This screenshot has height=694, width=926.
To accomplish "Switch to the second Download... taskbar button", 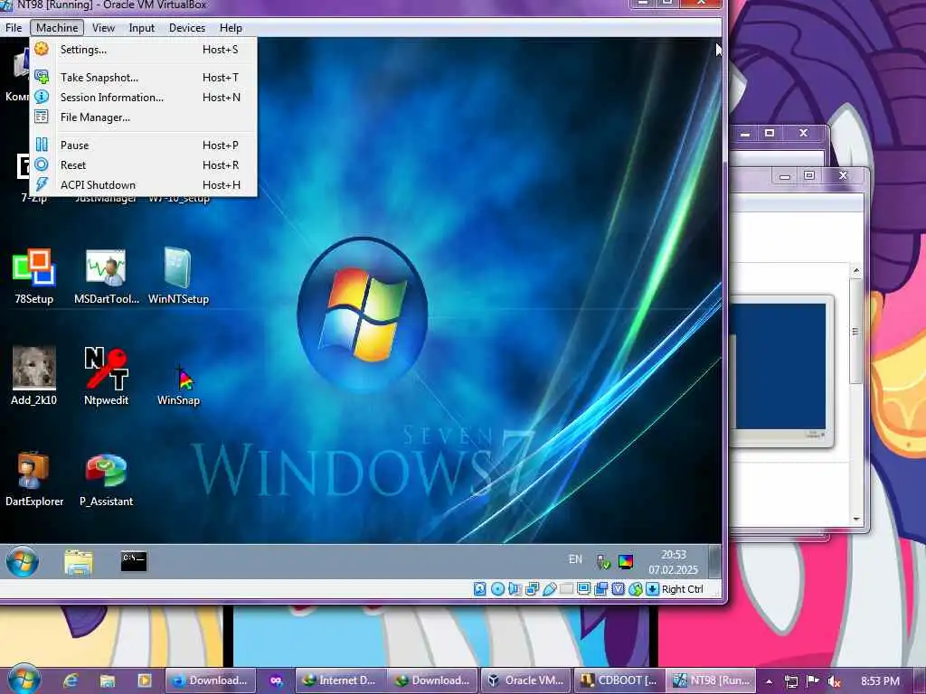I will pos(432,680).
